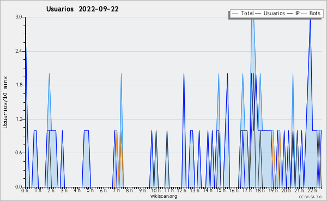Image resolution: width=327 pixels, height=201 pixels.
Task: Click the '0 h' x-axis label
Action: pyautogui.click(x=25, y=190)
